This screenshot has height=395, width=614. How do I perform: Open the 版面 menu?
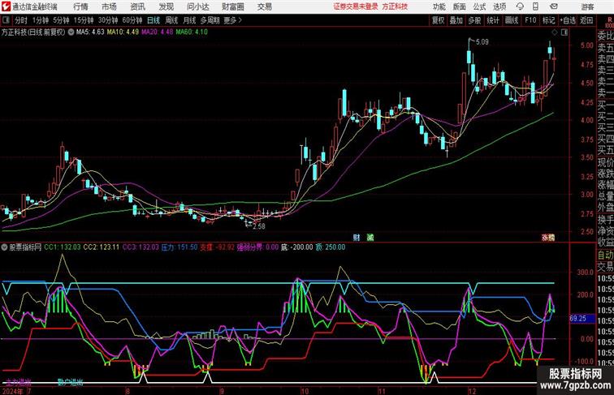point(460,6)
